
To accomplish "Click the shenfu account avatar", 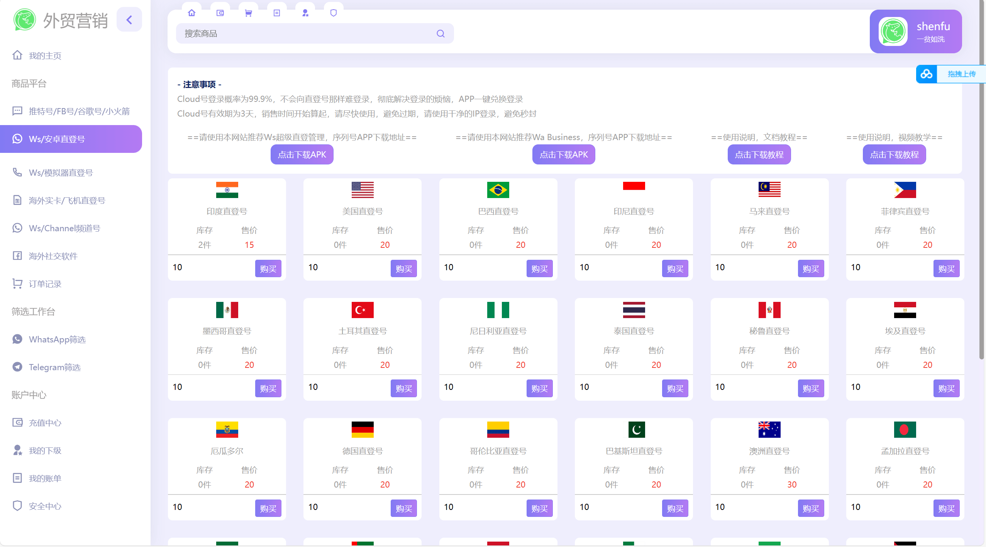I will (x=895, y=32).
